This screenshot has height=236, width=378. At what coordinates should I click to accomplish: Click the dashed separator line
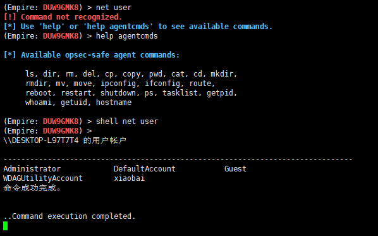pos(178,159)
